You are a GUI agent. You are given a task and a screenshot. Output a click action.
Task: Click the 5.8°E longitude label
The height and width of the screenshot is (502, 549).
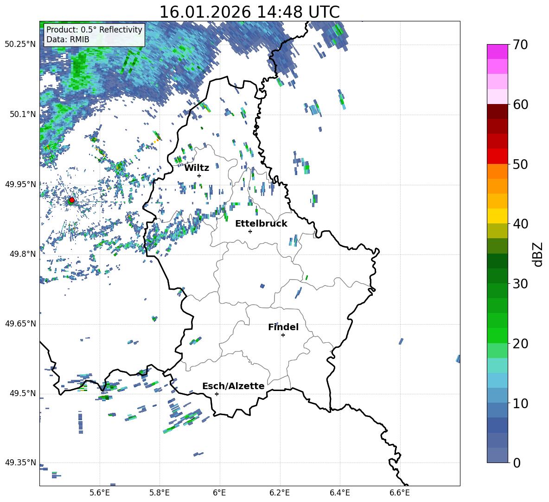[x=160, y=493]
